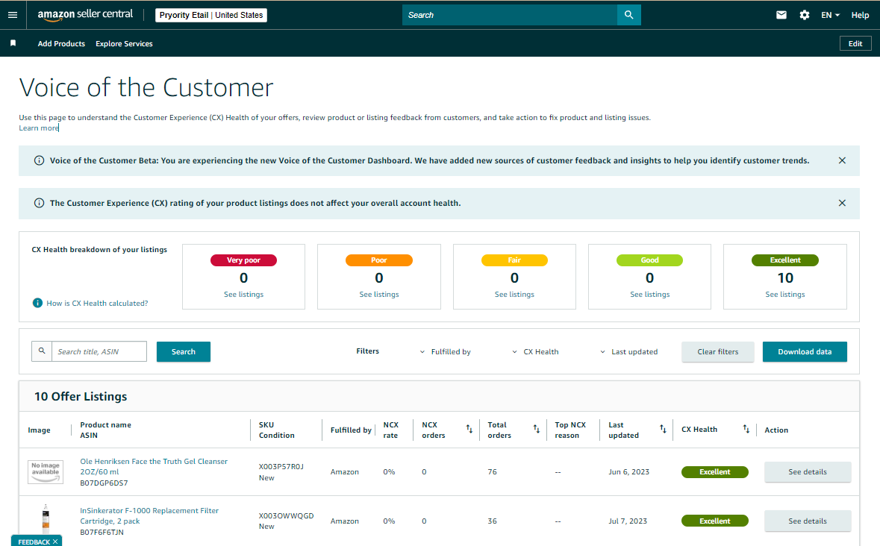Click Download data button
Image resolution: width=880 pixels, height=546 pixels.
coord(805,351)
